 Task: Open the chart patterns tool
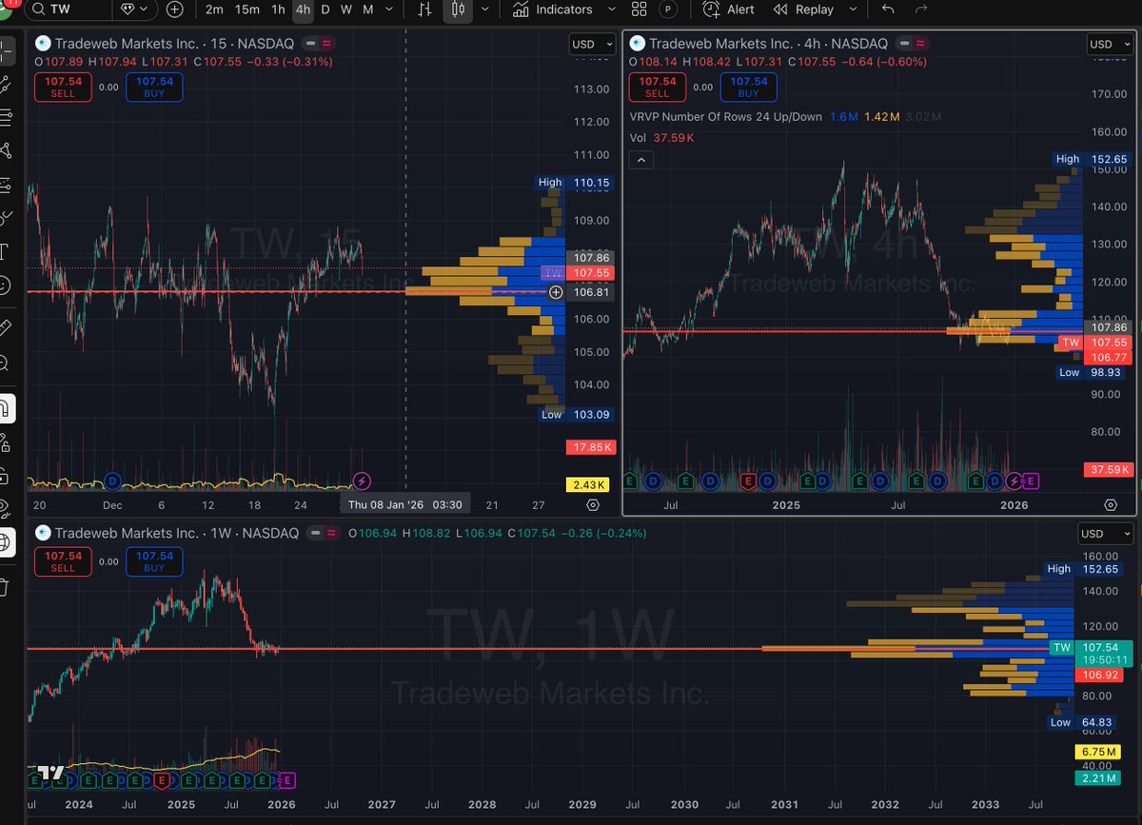pyautogui.click(x=7, y=150)
